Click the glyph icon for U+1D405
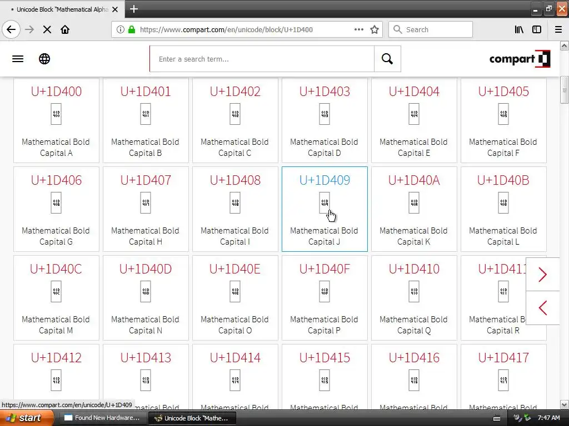 [503, 114]
